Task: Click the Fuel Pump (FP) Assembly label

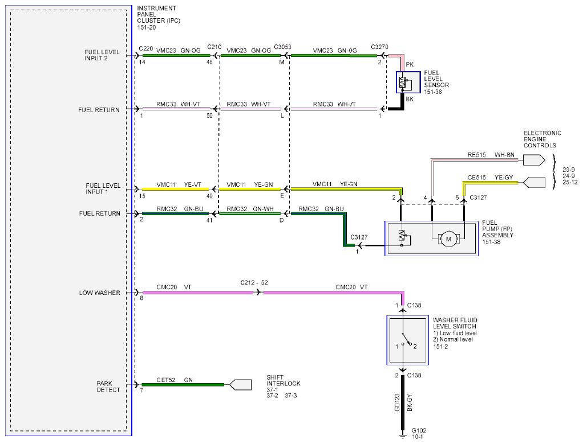Action: [497, 232]
